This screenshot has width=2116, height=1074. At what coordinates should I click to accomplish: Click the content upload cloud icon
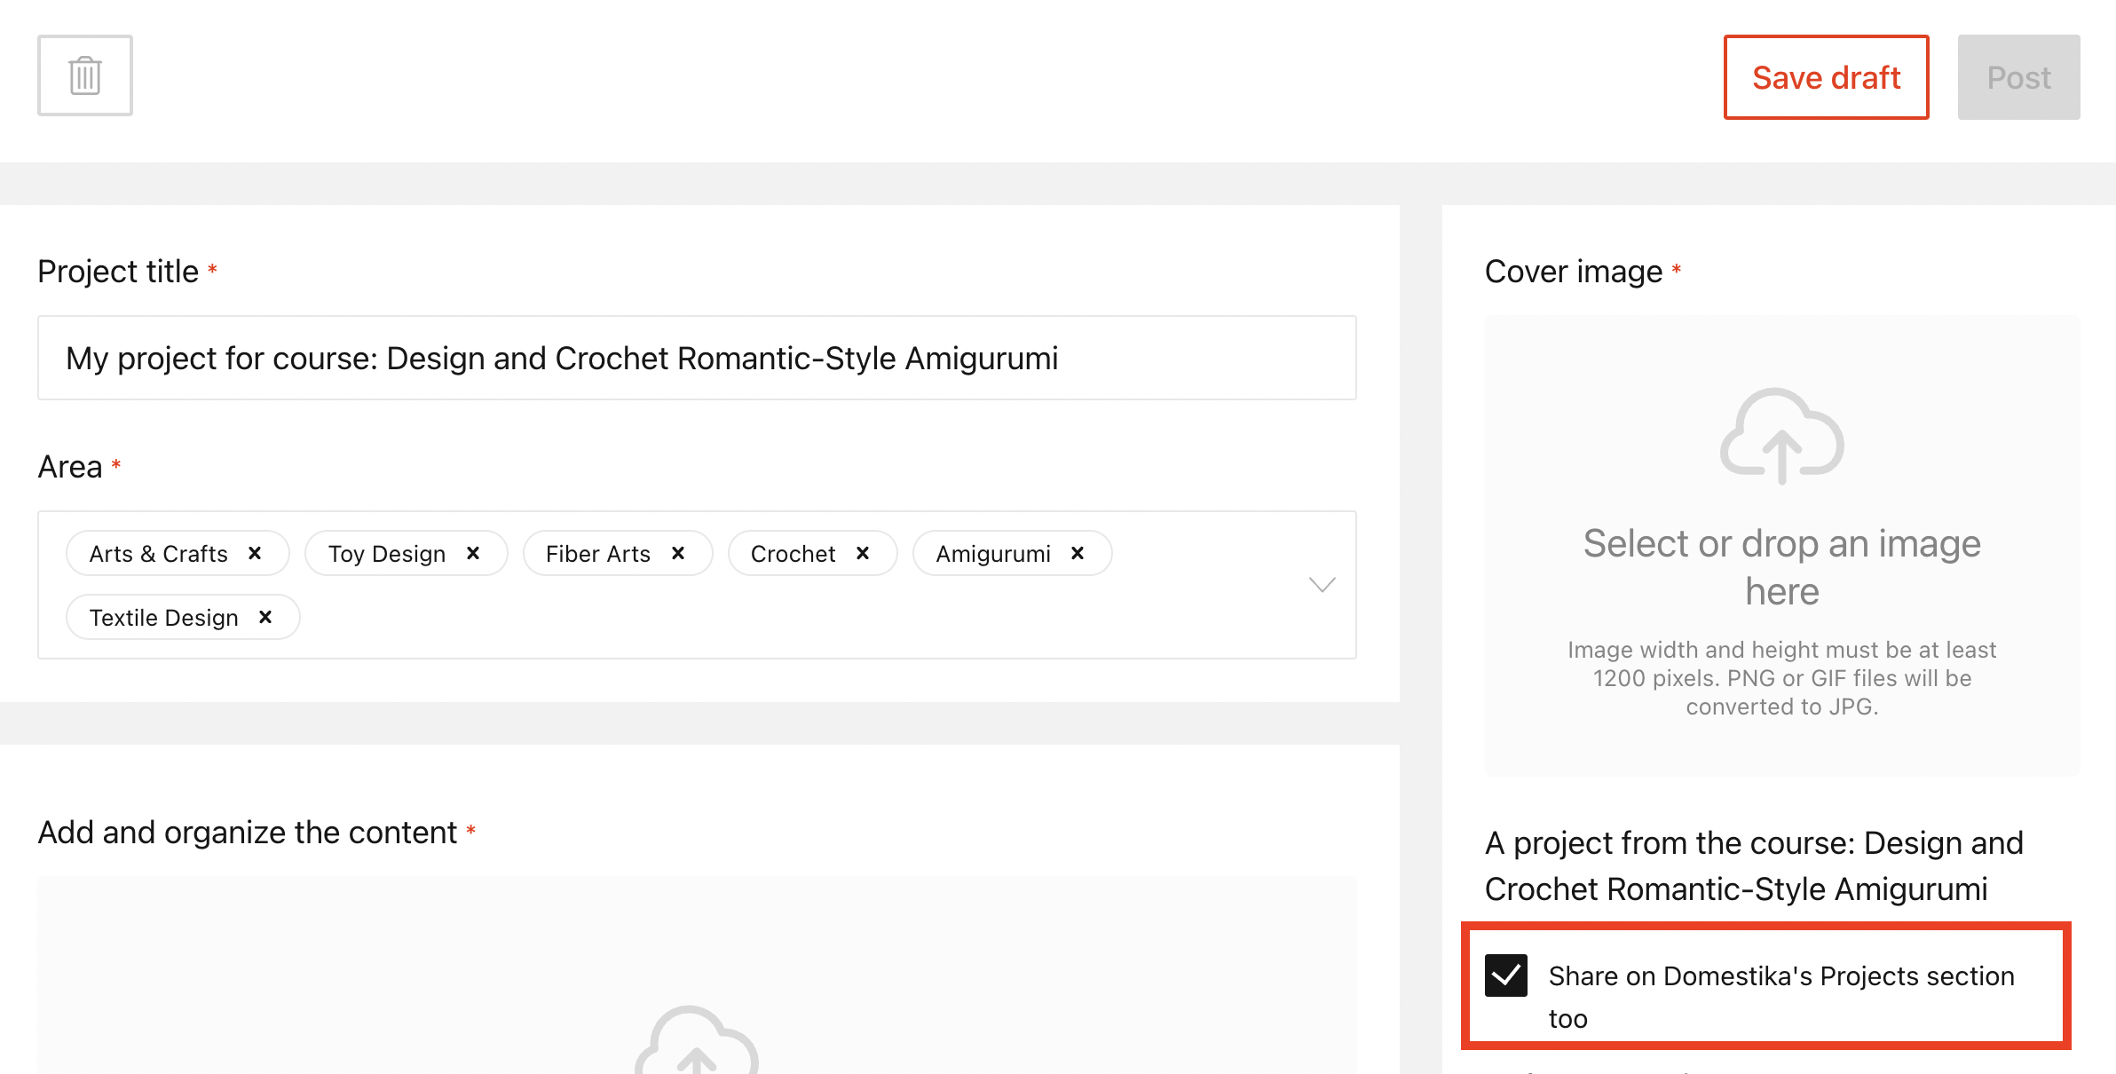coord(697,1039)
